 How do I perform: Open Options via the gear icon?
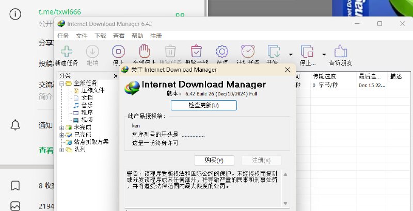pyautogui.click(x=222, y=52)
